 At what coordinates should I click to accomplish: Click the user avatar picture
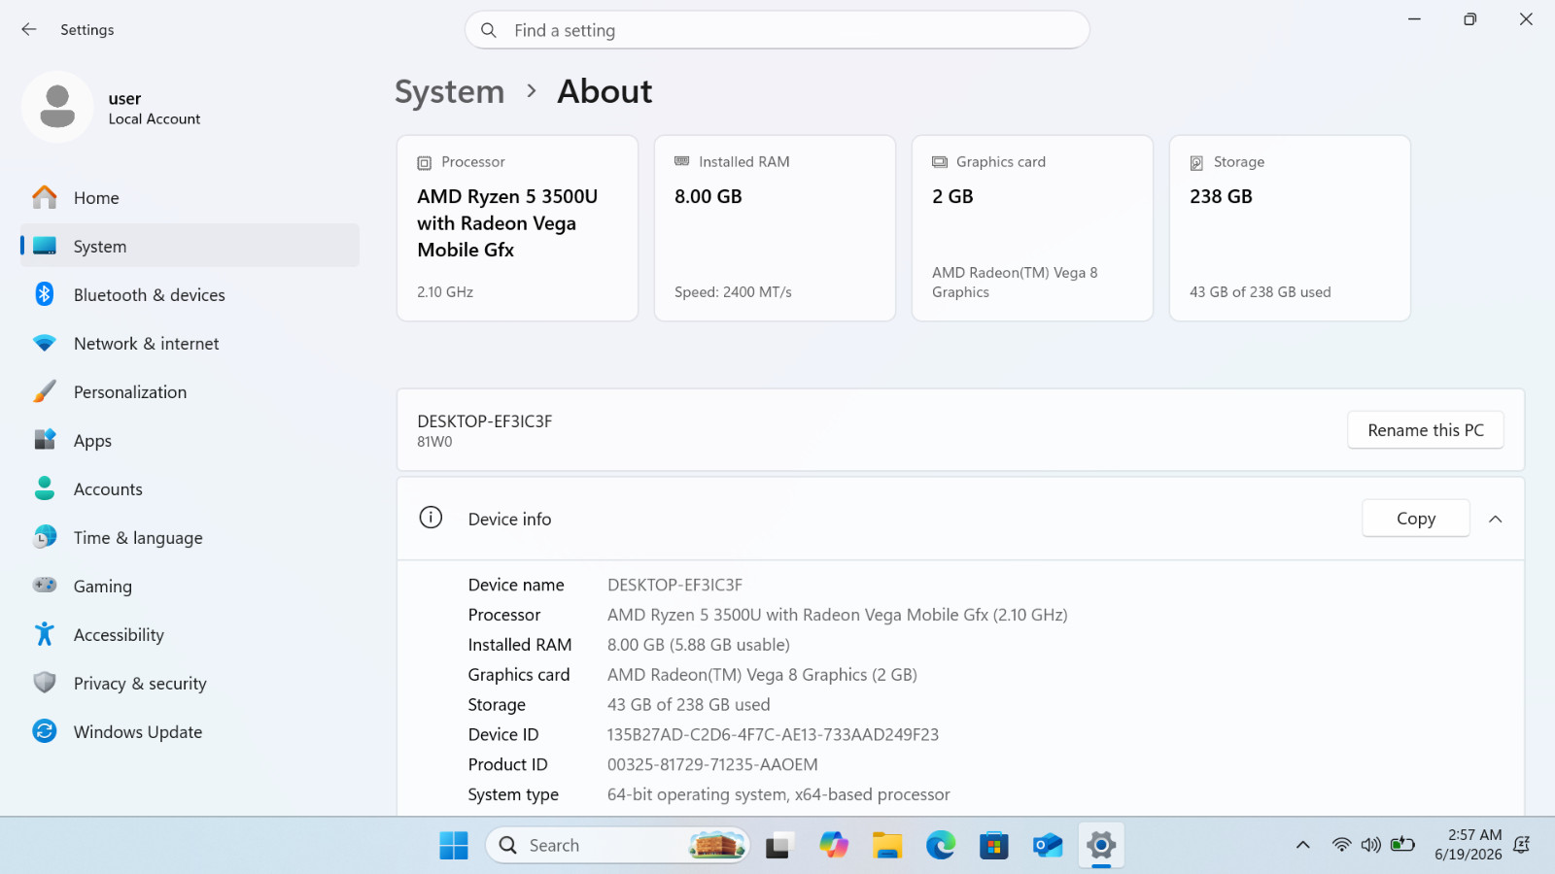(57, 107)
